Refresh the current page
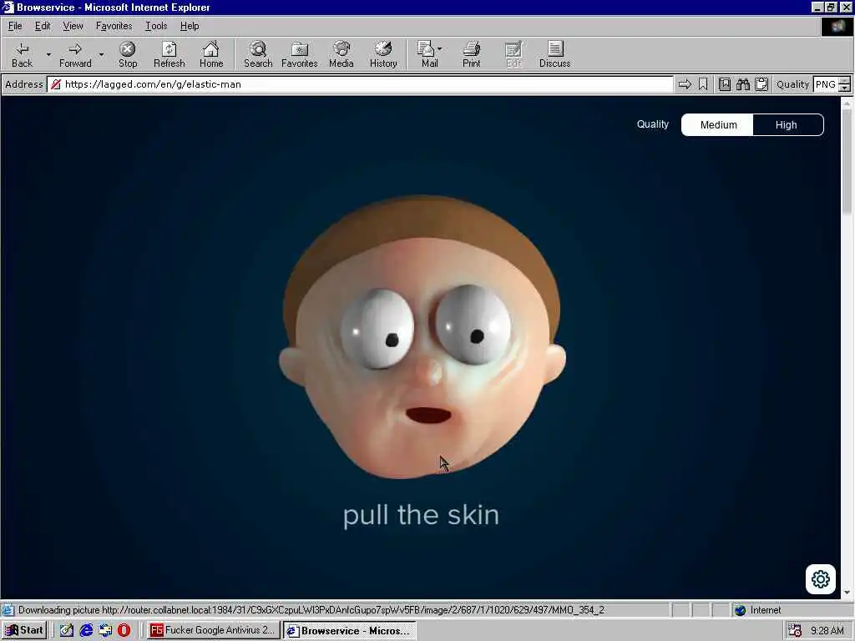The width and height of the screenshot is (855, 641). [x=169, y=54]
